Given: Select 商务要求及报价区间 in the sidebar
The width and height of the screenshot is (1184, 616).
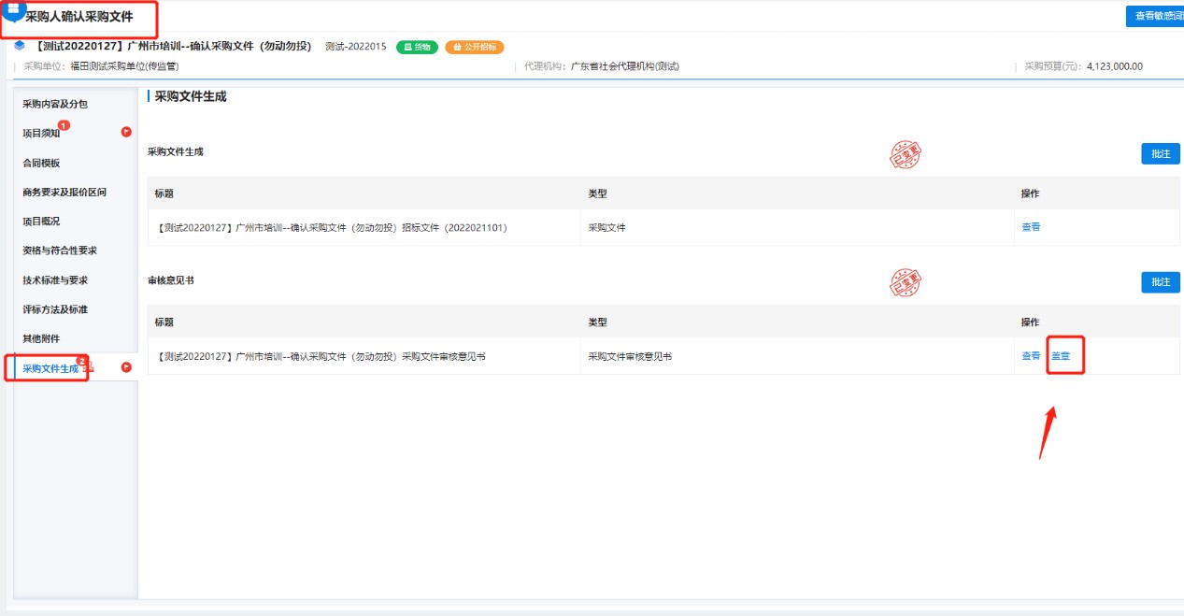Looking at the screenshot, I should point(64,192).
